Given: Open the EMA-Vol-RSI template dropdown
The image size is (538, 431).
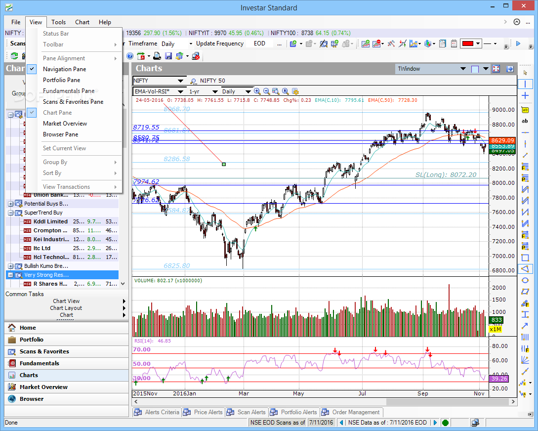Looking at the screenshot, I should (180, 91).
